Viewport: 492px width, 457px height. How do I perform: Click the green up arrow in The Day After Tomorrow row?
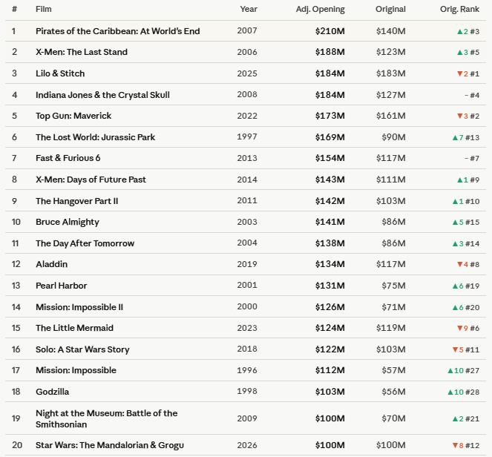point(456,244)
